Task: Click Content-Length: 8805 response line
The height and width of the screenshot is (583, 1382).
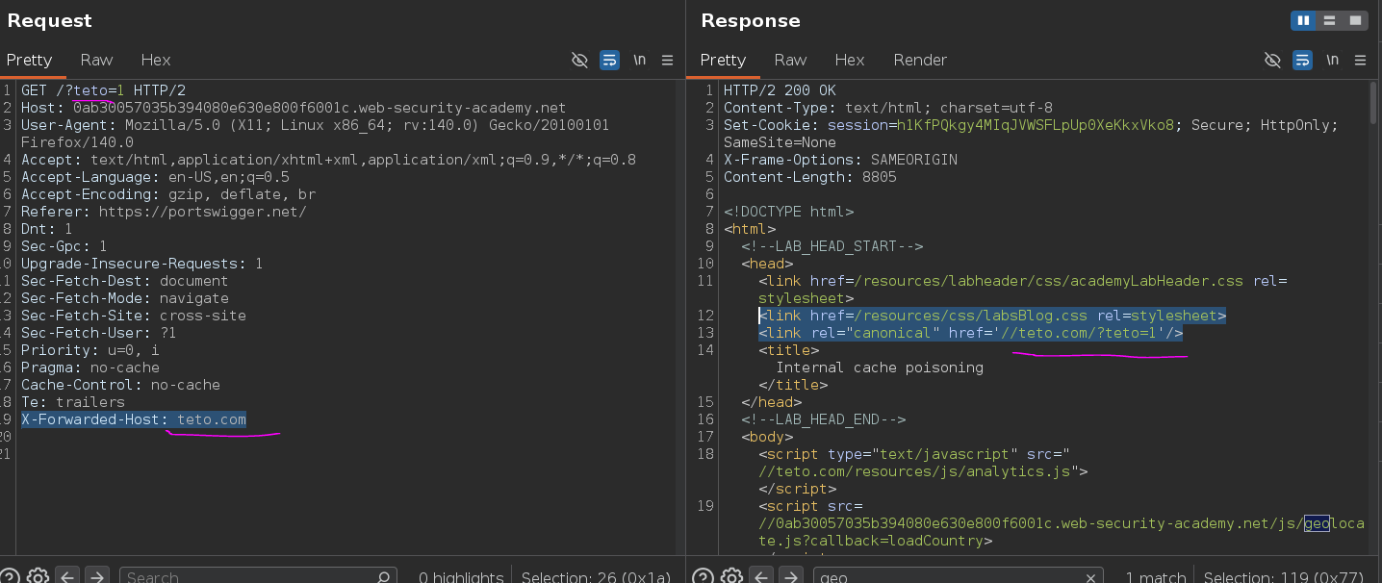Action: point(810,177)
